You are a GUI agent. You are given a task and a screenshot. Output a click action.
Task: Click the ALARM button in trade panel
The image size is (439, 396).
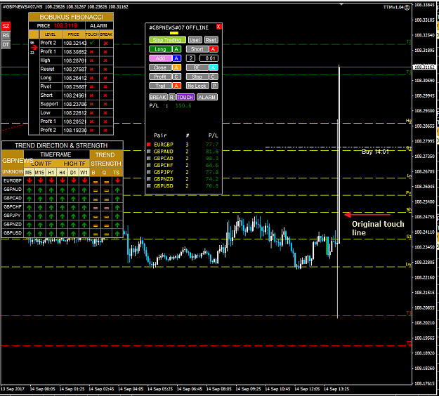point(207,97)
